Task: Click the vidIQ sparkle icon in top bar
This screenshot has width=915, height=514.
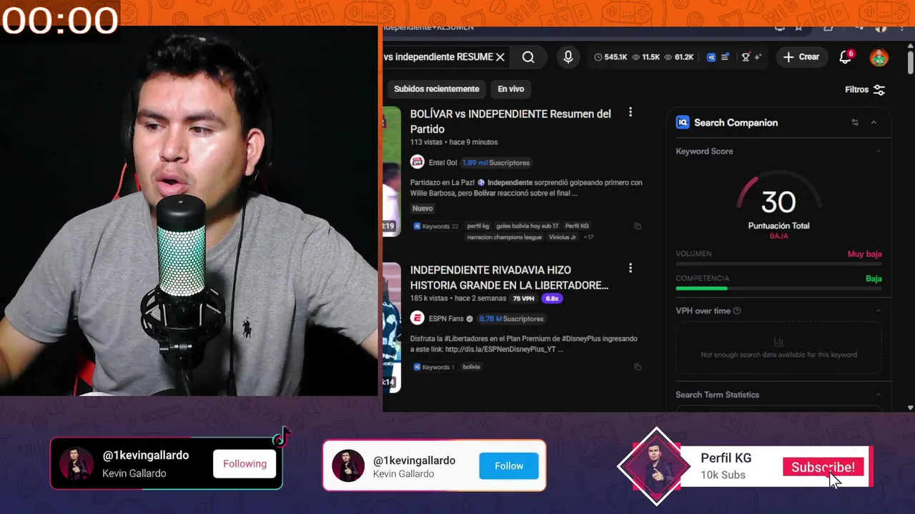Action: pyautogui.click(x=758, y=57)
